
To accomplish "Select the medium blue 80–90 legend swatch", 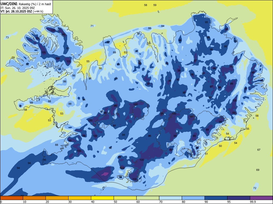I will pyautogui.click(x=193, y=198).
